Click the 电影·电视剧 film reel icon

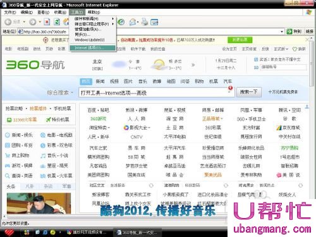[43, 135]
